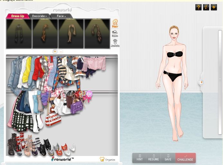The height and width of the screenshot is (165, 223).
Task: Open the Jewels category icon
Action: pos(115,43)
